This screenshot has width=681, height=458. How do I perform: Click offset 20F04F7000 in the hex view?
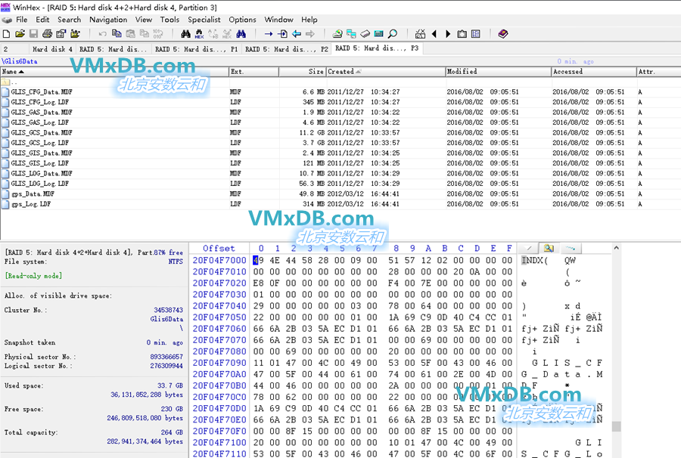tap(219, 260)
